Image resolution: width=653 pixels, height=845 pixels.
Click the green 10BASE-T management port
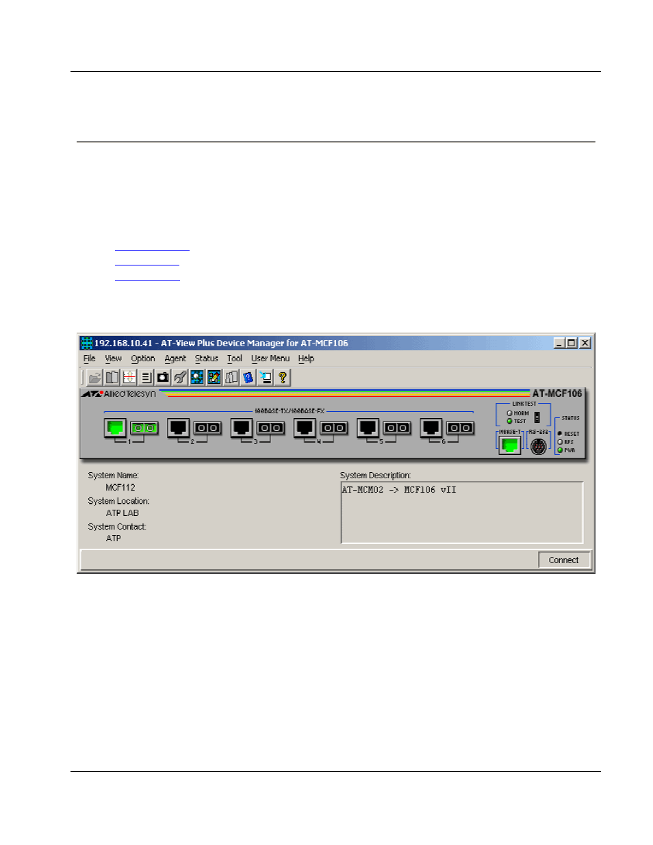click(x=509, y=445)
